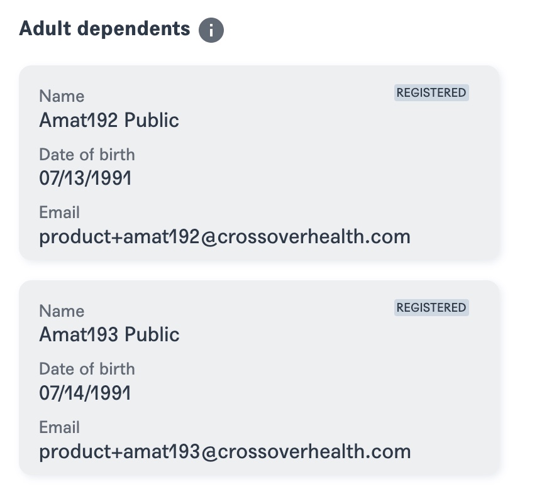Select the REGISTERED badge on Amat193 card
Viewport: 537px width, 499px height.
pyautogui.click(x=431, y=307)
